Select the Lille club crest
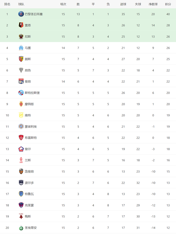 [x=21, y=149]
